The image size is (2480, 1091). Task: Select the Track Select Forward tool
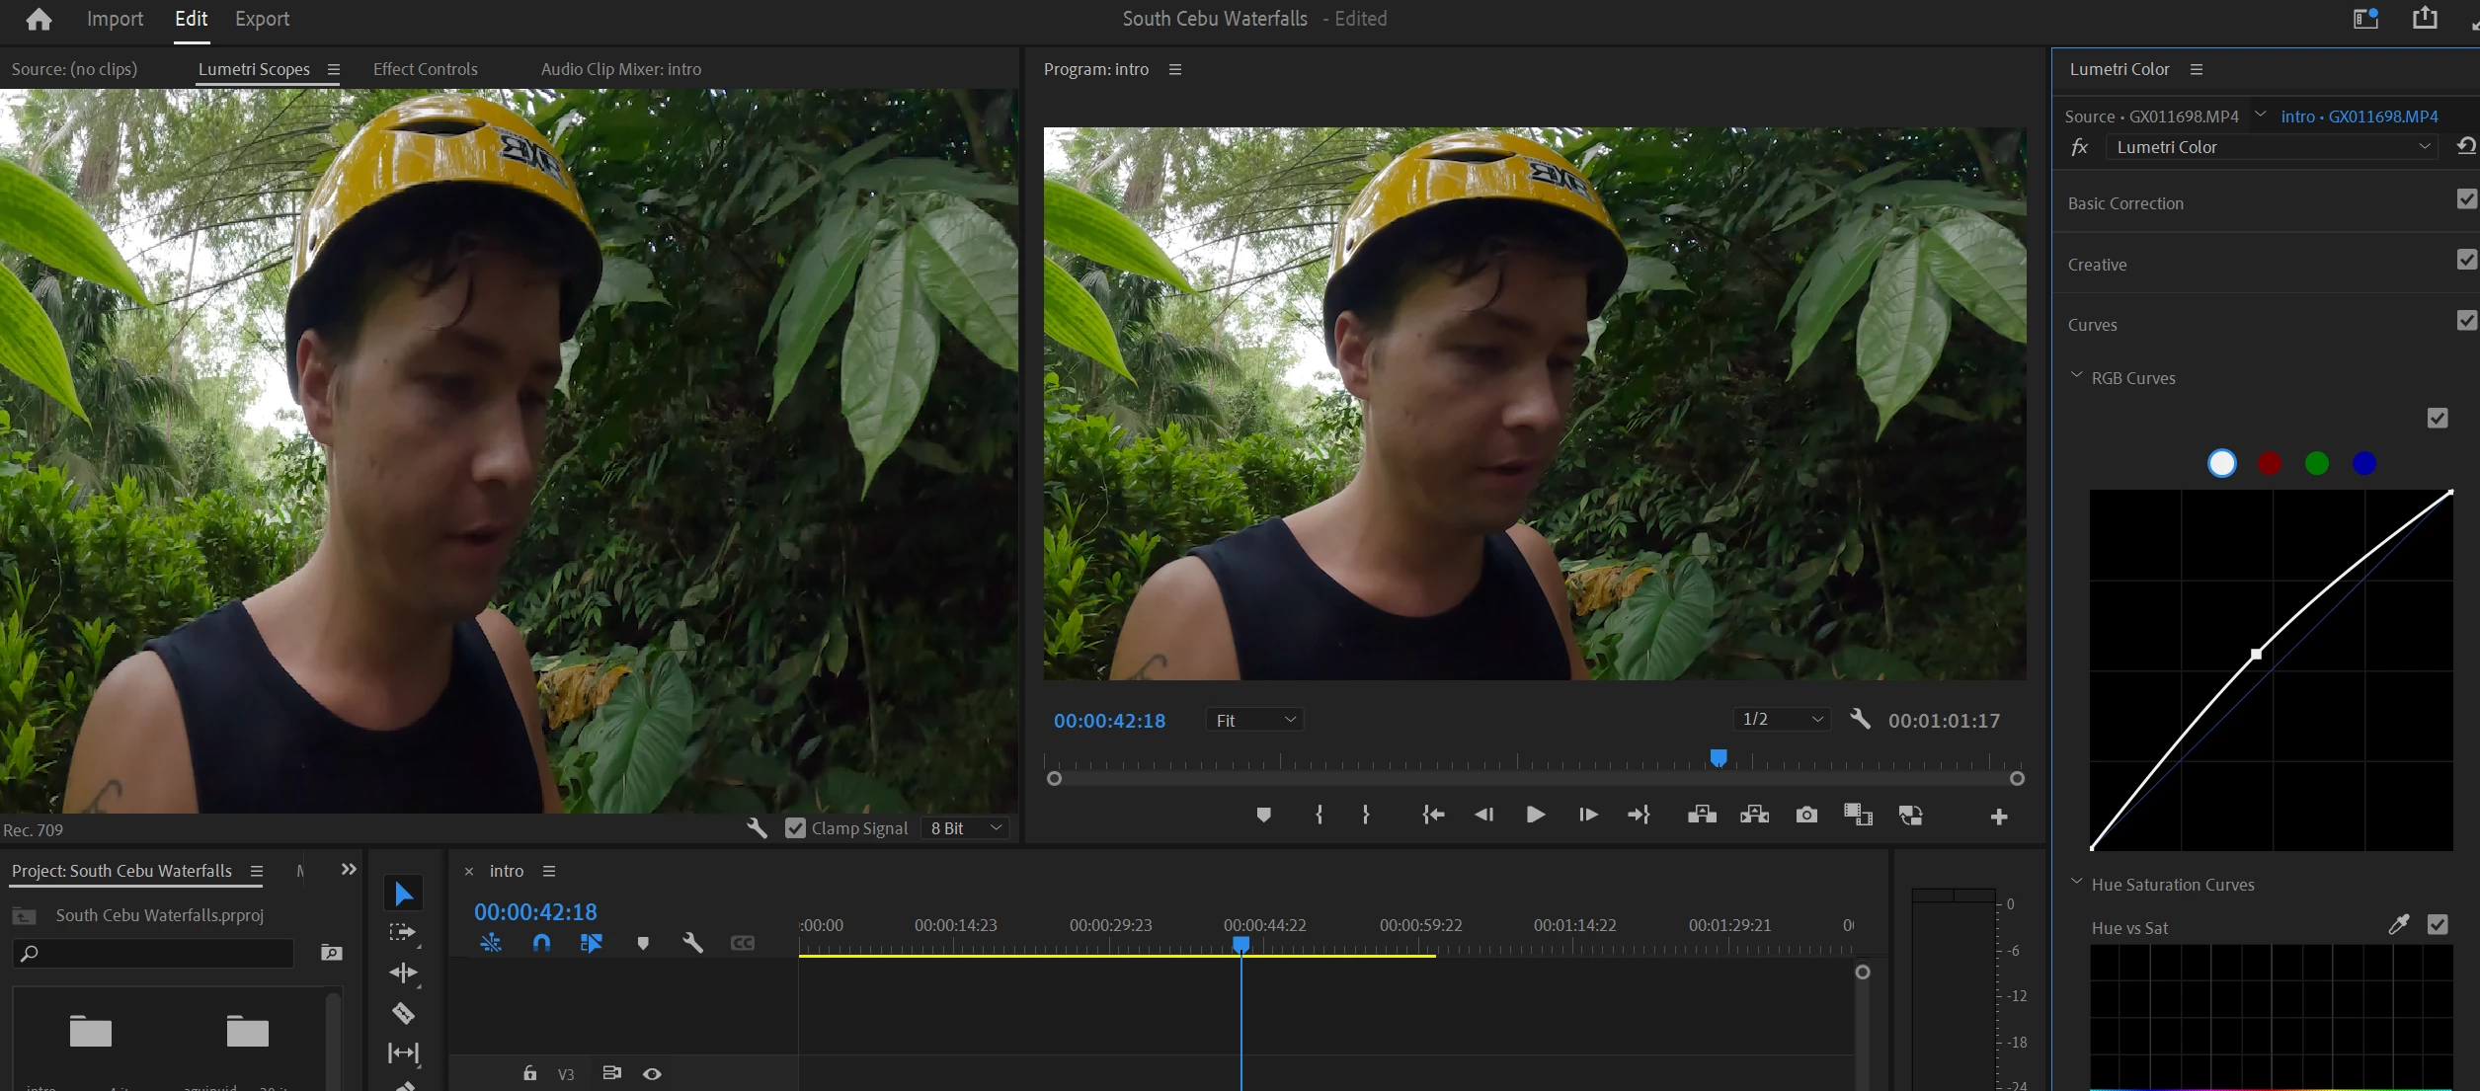(402, 933)
